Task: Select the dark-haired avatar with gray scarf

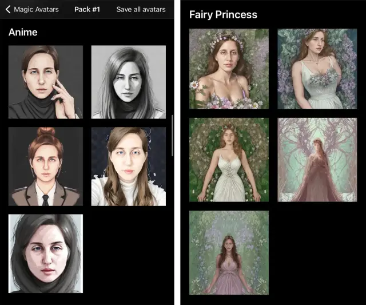Action: (x=45, y=252)
